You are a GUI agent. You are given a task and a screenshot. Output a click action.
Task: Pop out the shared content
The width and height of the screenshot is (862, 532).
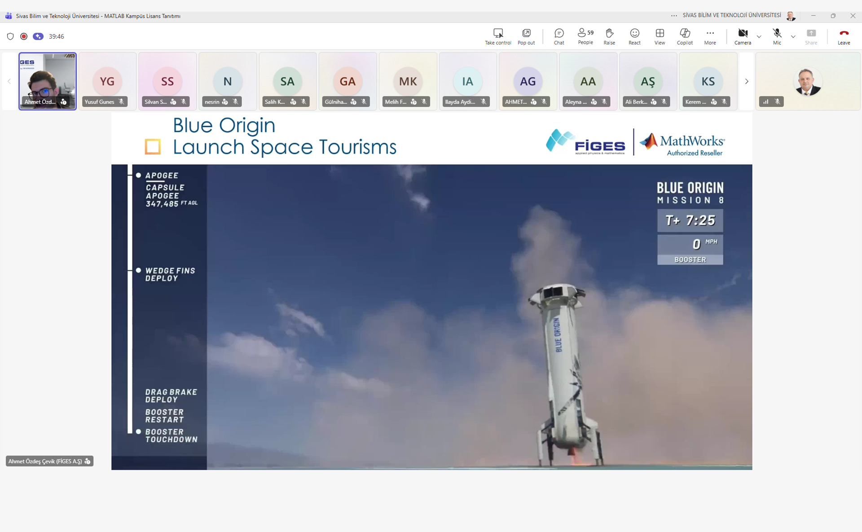[526, 36]
